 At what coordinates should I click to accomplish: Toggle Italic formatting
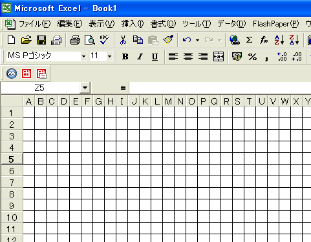click(140, 57)
